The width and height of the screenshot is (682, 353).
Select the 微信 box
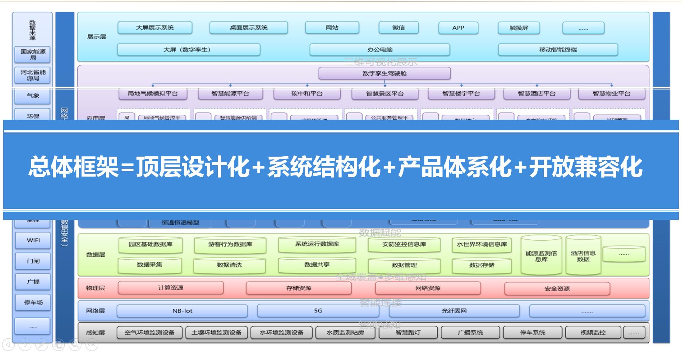(x=399, y=28)
